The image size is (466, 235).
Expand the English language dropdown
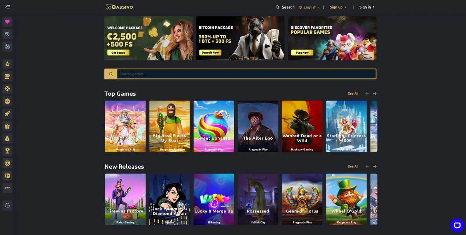point(309,7)
